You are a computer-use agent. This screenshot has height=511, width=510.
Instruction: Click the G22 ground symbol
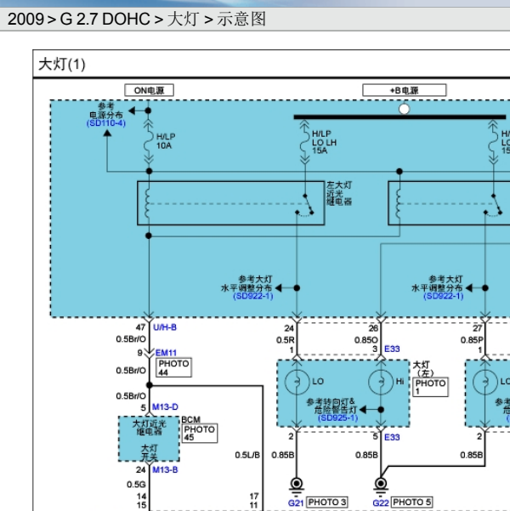tap(381, 486)
